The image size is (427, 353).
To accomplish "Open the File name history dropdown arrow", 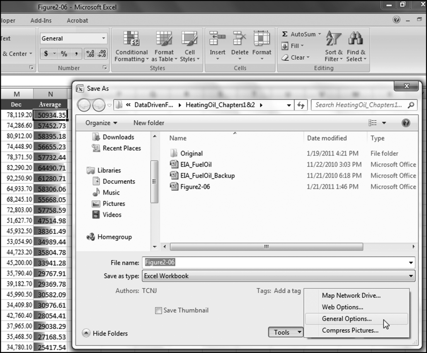I will (411, 263).
